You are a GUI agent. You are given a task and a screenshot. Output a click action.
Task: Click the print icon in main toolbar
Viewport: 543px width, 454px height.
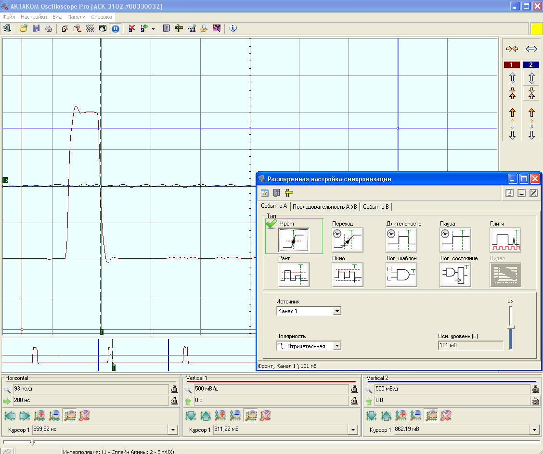coord(48,28)
